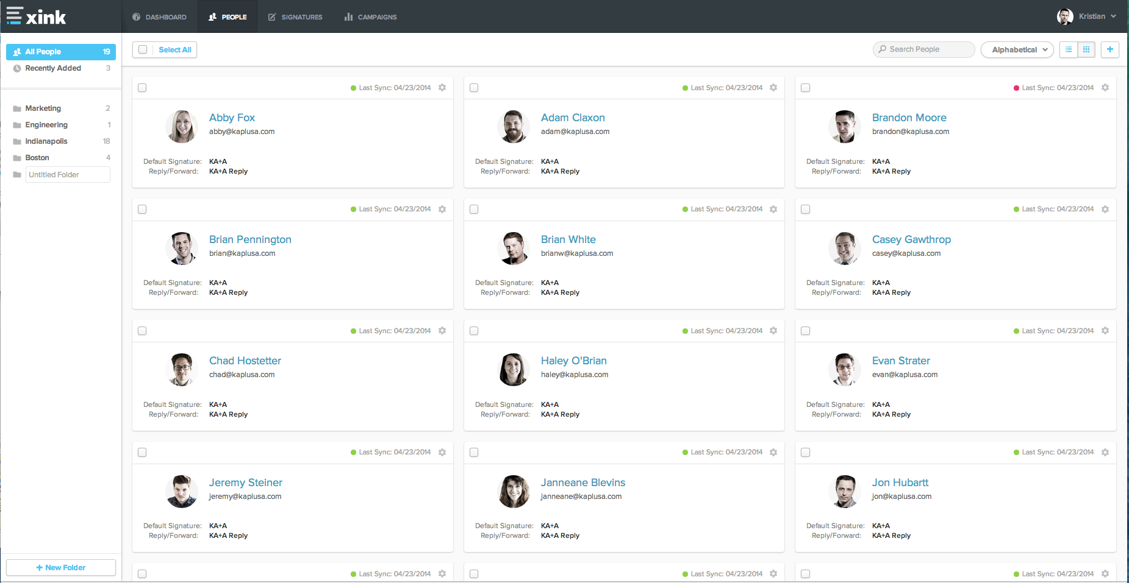The width and height of the screenshot is (1129, 583).
Task: Check the Brian White card checkbox
Action: point(474,209)
